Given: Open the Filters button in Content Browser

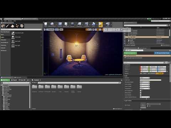Looking at the screenshot, I should coord(35,82).
